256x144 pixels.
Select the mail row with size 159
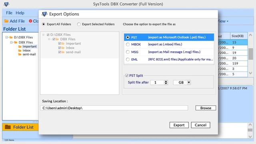click(x=233, y=63)
